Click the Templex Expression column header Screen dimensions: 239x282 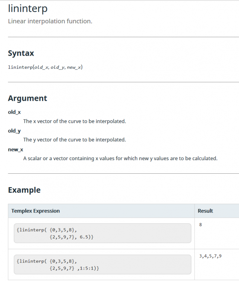point(35,211)
